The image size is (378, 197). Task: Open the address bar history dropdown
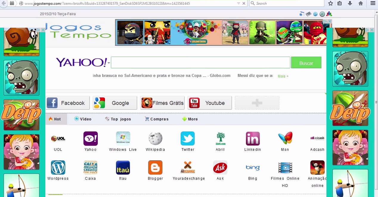[x=238, y=3]
